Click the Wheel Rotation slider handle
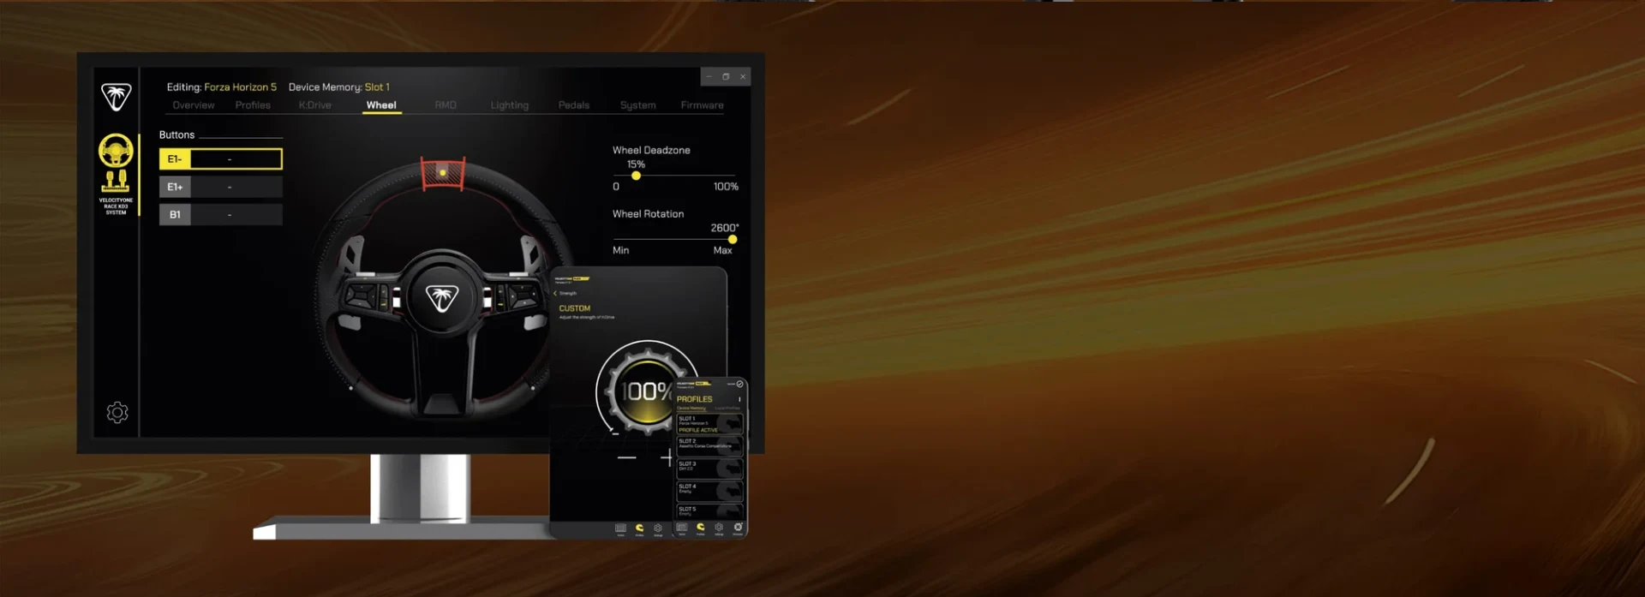The width and height of the screenshot is (1645, 597). [x=733, y=240]
